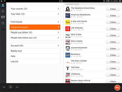Viewport: 122px width, 92px height.
Task: Tap the play button
Action: [x=11, y=87]
